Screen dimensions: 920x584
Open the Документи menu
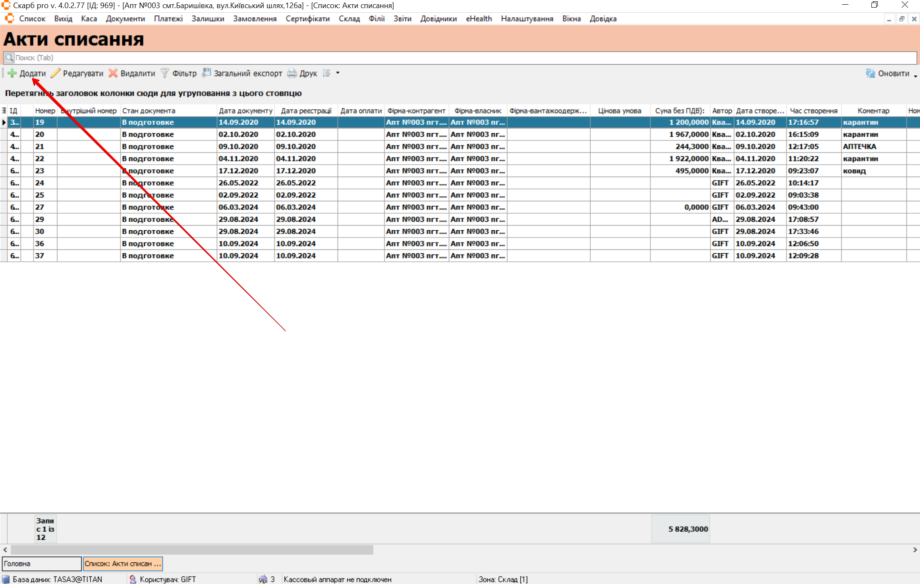(125, 19)
